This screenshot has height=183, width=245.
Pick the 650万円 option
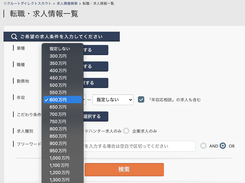(63, 107)
